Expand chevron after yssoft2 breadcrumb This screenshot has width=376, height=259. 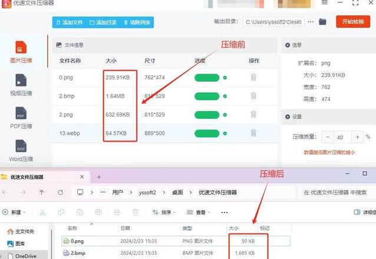[x=164, y=192]
